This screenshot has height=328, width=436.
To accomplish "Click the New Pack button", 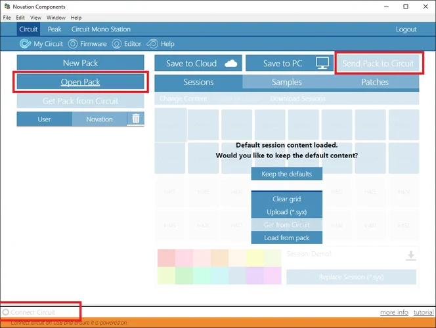I will click(80, 63).
